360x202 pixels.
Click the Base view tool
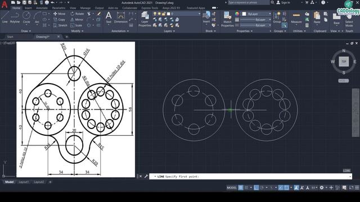point(336,19)
